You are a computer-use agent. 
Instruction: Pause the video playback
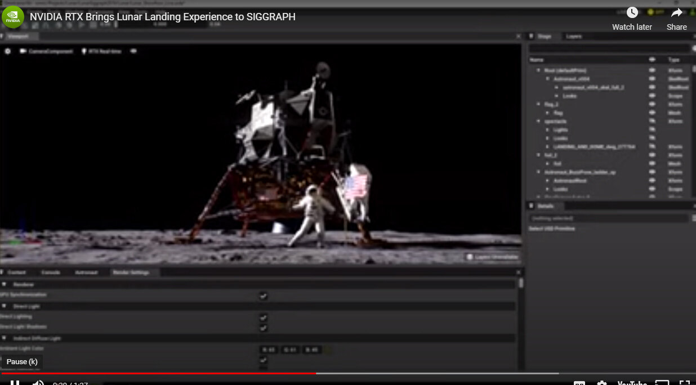click(x=15, y=382)
